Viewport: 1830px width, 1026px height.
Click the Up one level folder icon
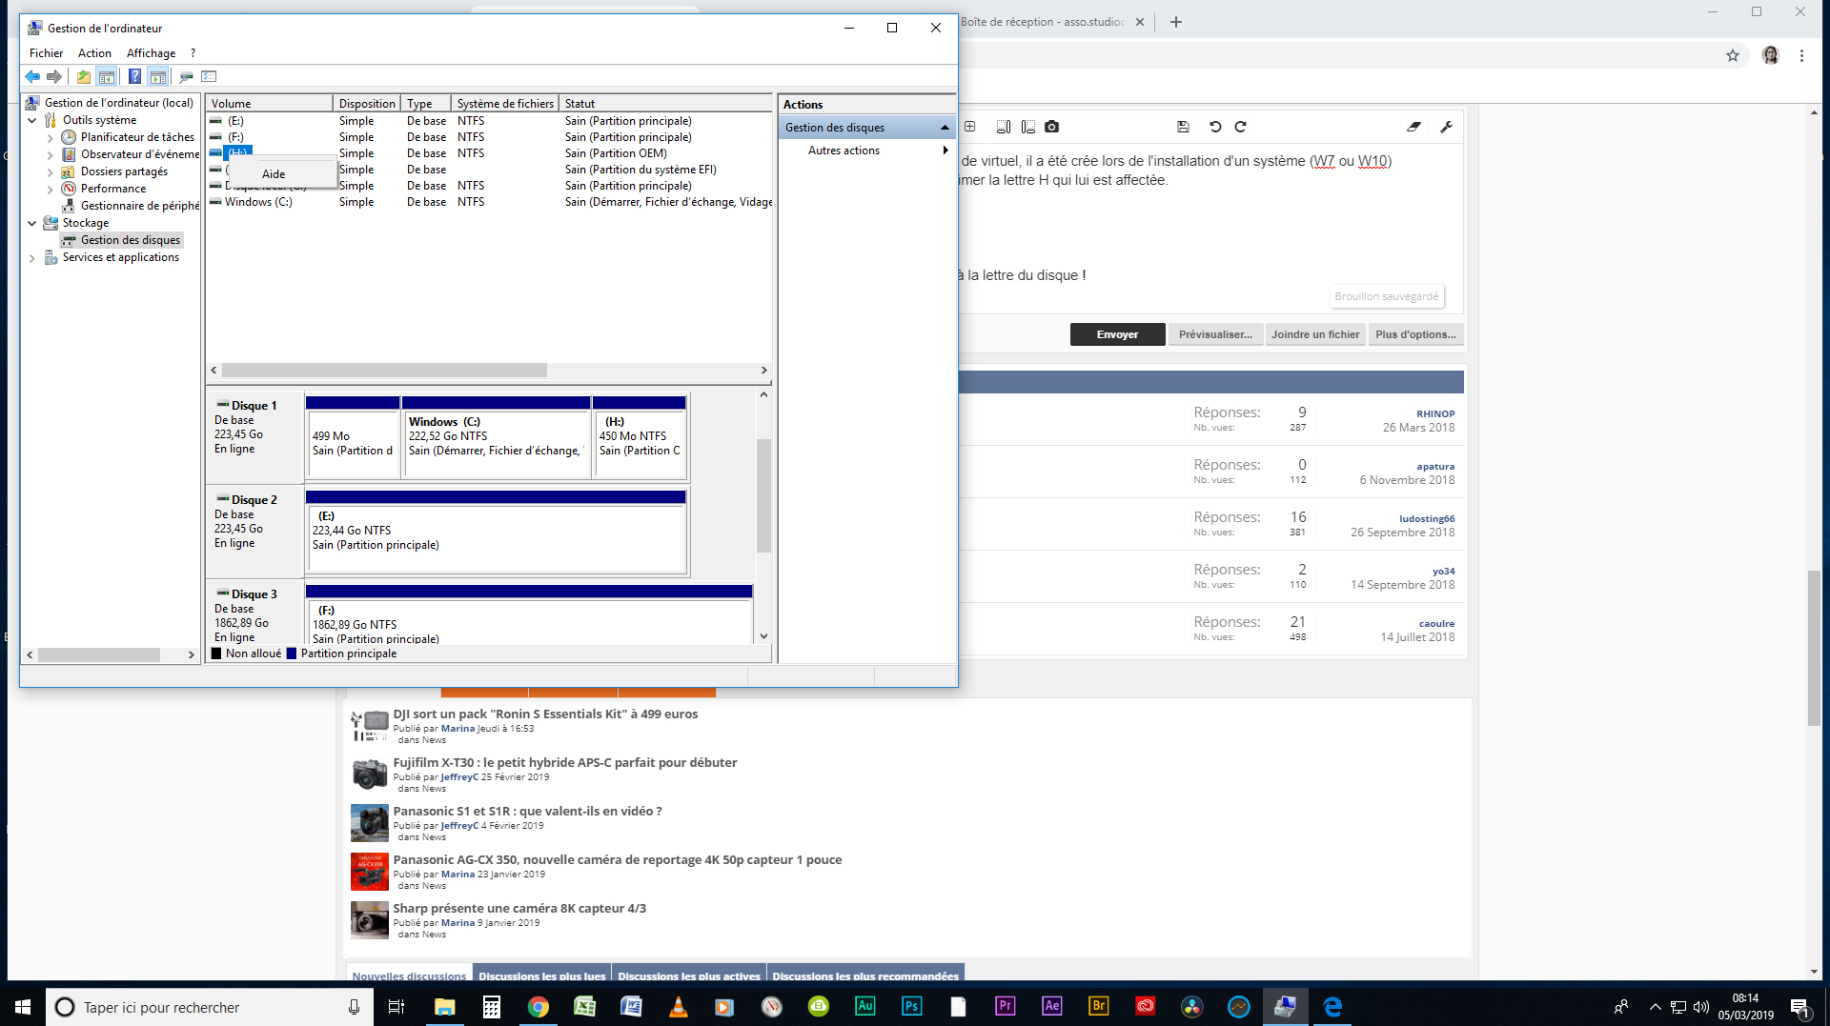point(84,76)
